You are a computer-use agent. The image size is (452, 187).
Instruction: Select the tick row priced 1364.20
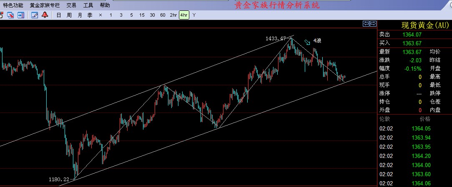(414, 156)
